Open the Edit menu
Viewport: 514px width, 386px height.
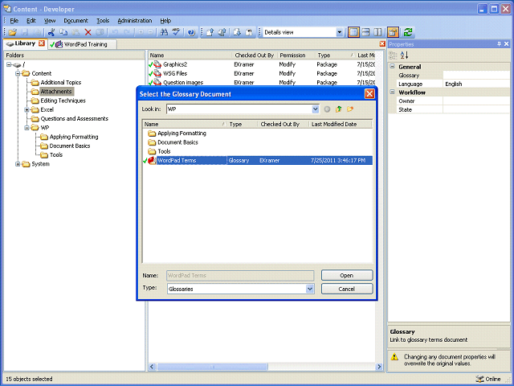(x=31, y=21)
